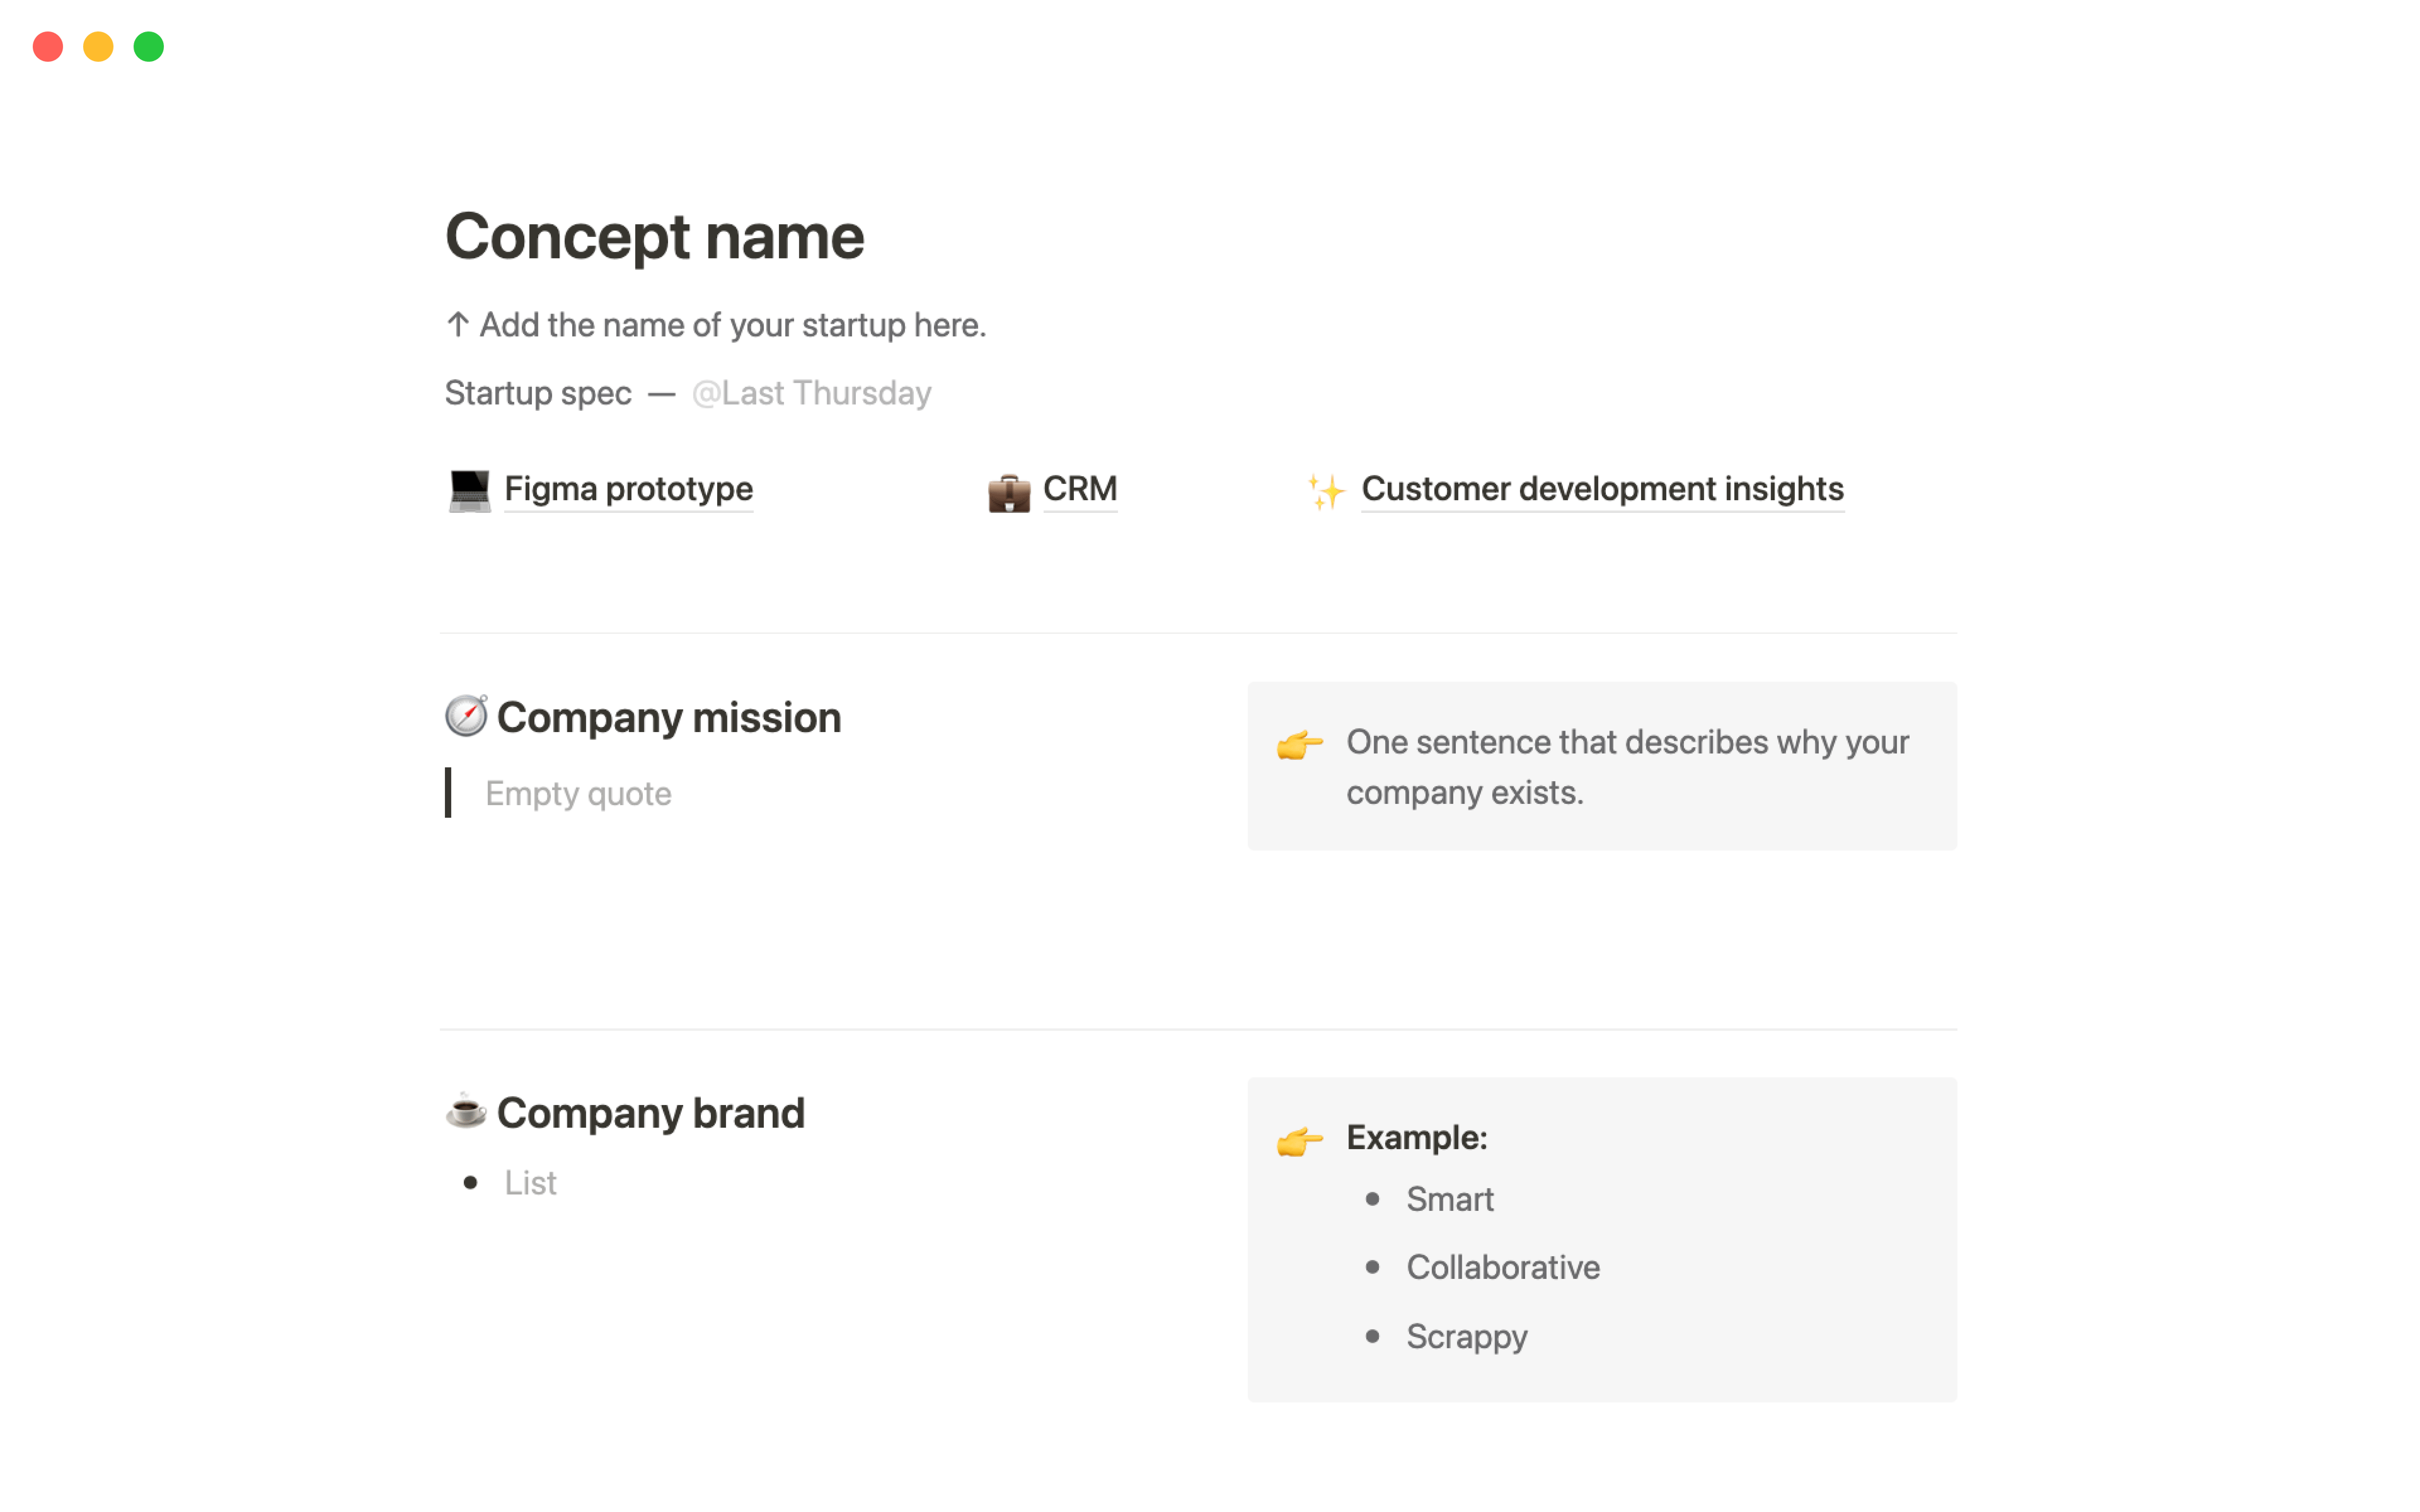Click the sparkles icon beside Customer development insights
2420x1512 pixels.
[1326, 491]
